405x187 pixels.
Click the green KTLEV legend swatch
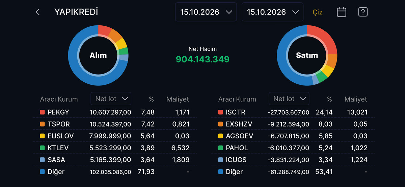coord(42,148)
